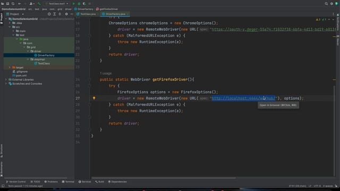The width and height of the screenshot is (340, 191).
Task: Click the UTF-8 encoding in status bar
Action: click(317, 186)
